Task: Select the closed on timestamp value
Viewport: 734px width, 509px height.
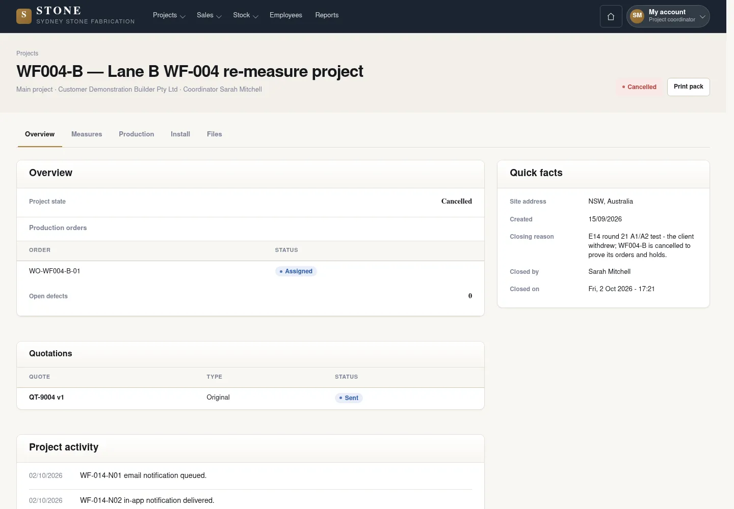Action: [x=621, y=289]
